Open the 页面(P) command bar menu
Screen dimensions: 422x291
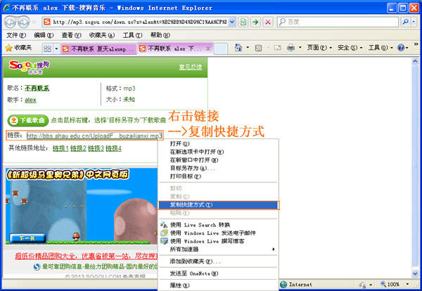point(319,48)
